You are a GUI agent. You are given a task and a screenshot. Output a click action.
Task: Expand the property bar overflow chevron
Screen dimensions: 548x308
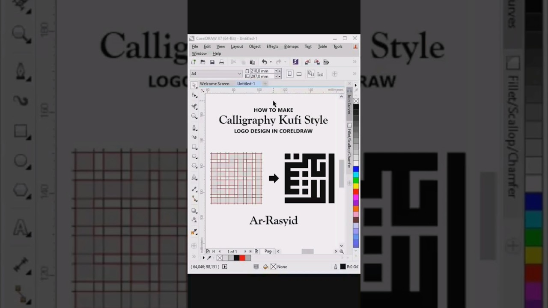click(x=354, y=74)
